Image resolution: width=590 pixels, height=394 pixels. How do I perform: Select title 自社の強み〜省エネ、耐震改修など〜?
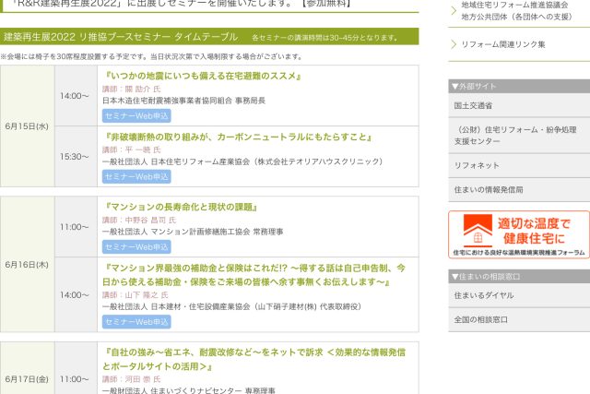click(254, 359)
